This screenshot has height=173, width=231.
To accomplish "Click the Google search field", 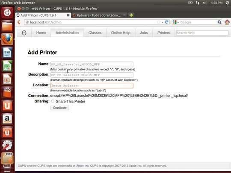I will click(x=198, y=22).
